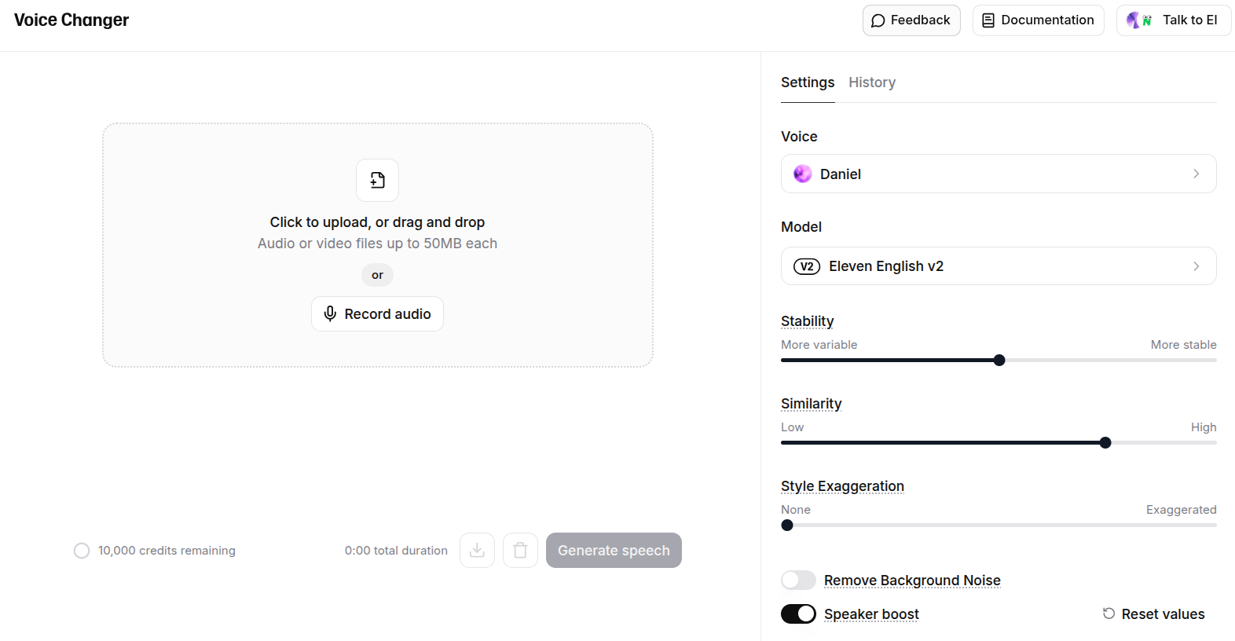Image resolution: width=1235 pixels, height=641 pixels.
Task: Disable the Speaker boost switch
Action: (798, 614)
